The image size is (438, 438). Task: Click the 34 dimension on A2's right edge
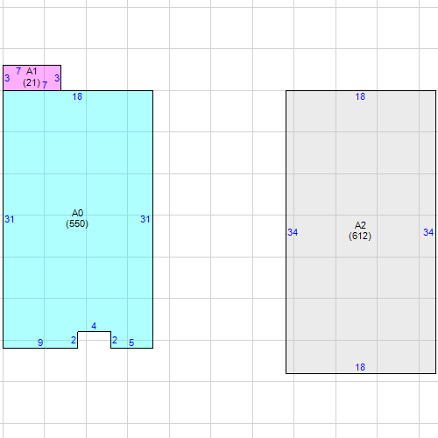[428, 232]
